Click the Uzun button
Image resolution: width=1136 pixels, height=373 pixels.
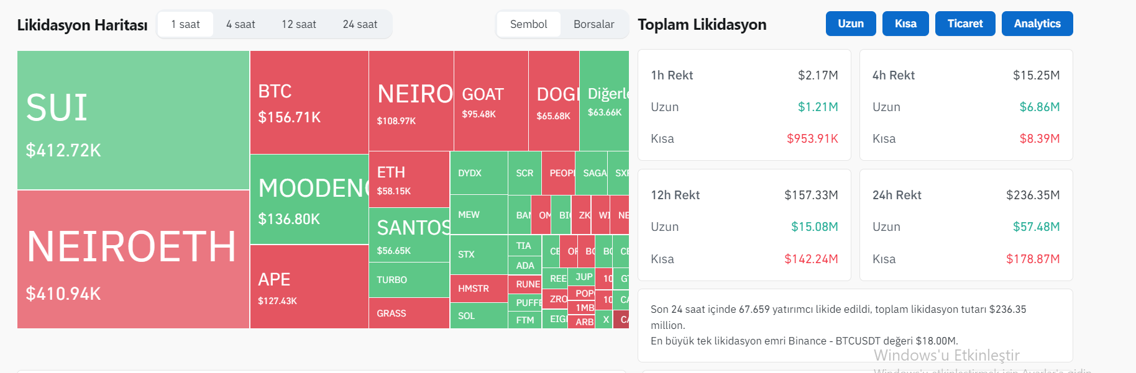click(850, 24)
